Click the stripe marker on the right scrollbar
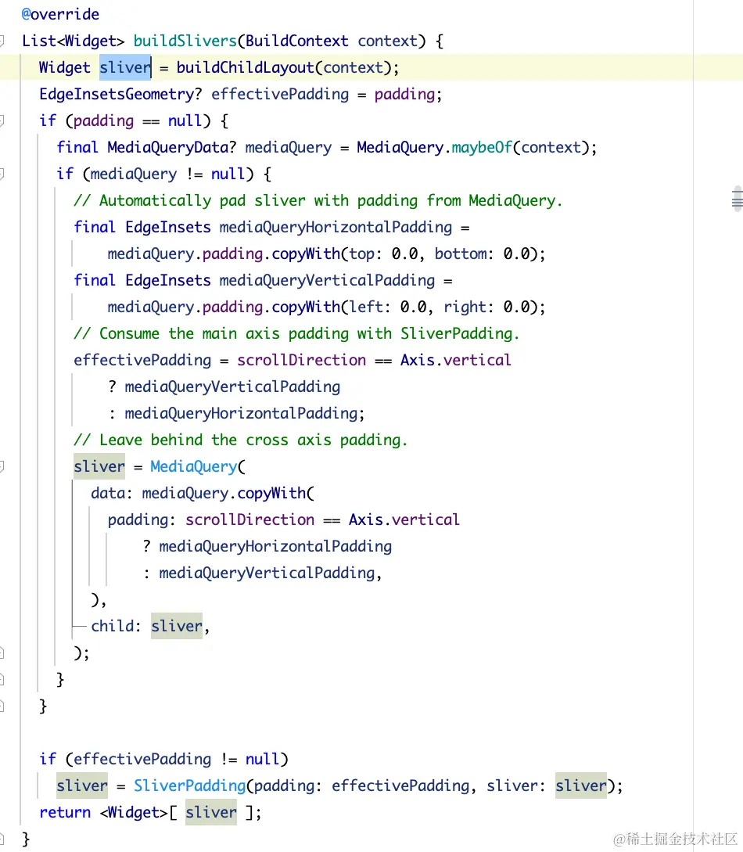This screenshot has height=852, width=743. tap(737, 200)
